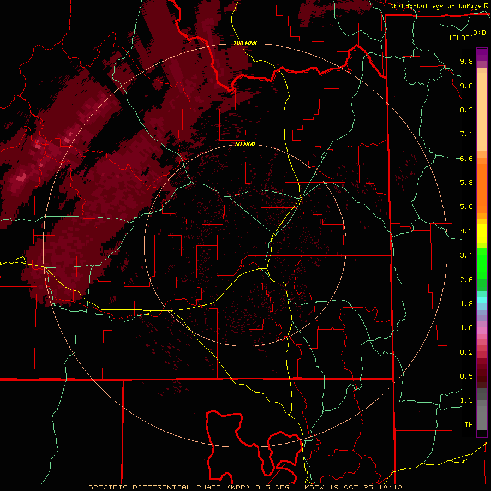Click the 6.6 value on the color scale
The image size is (491, 491).
[x=466, y=158]
